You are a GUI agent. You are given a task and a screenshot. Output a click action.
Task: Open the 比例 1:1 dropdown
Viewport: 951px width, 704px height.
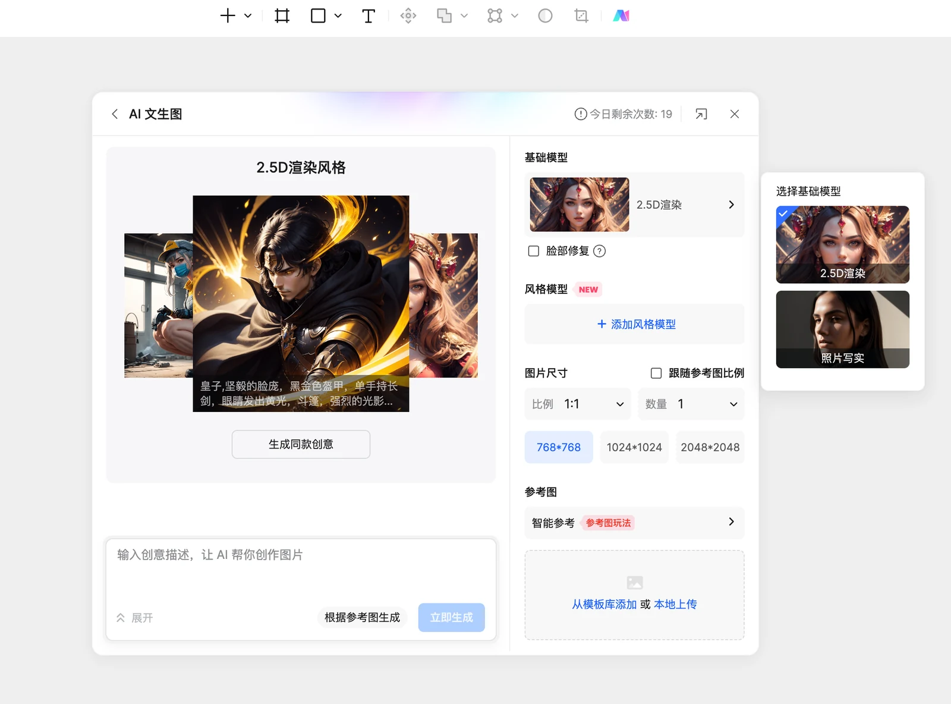tap(577, 404)
